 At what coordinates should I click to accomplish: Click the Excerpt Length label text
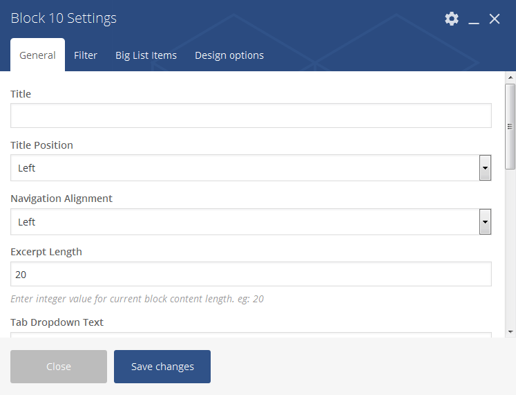click(46, 252)
